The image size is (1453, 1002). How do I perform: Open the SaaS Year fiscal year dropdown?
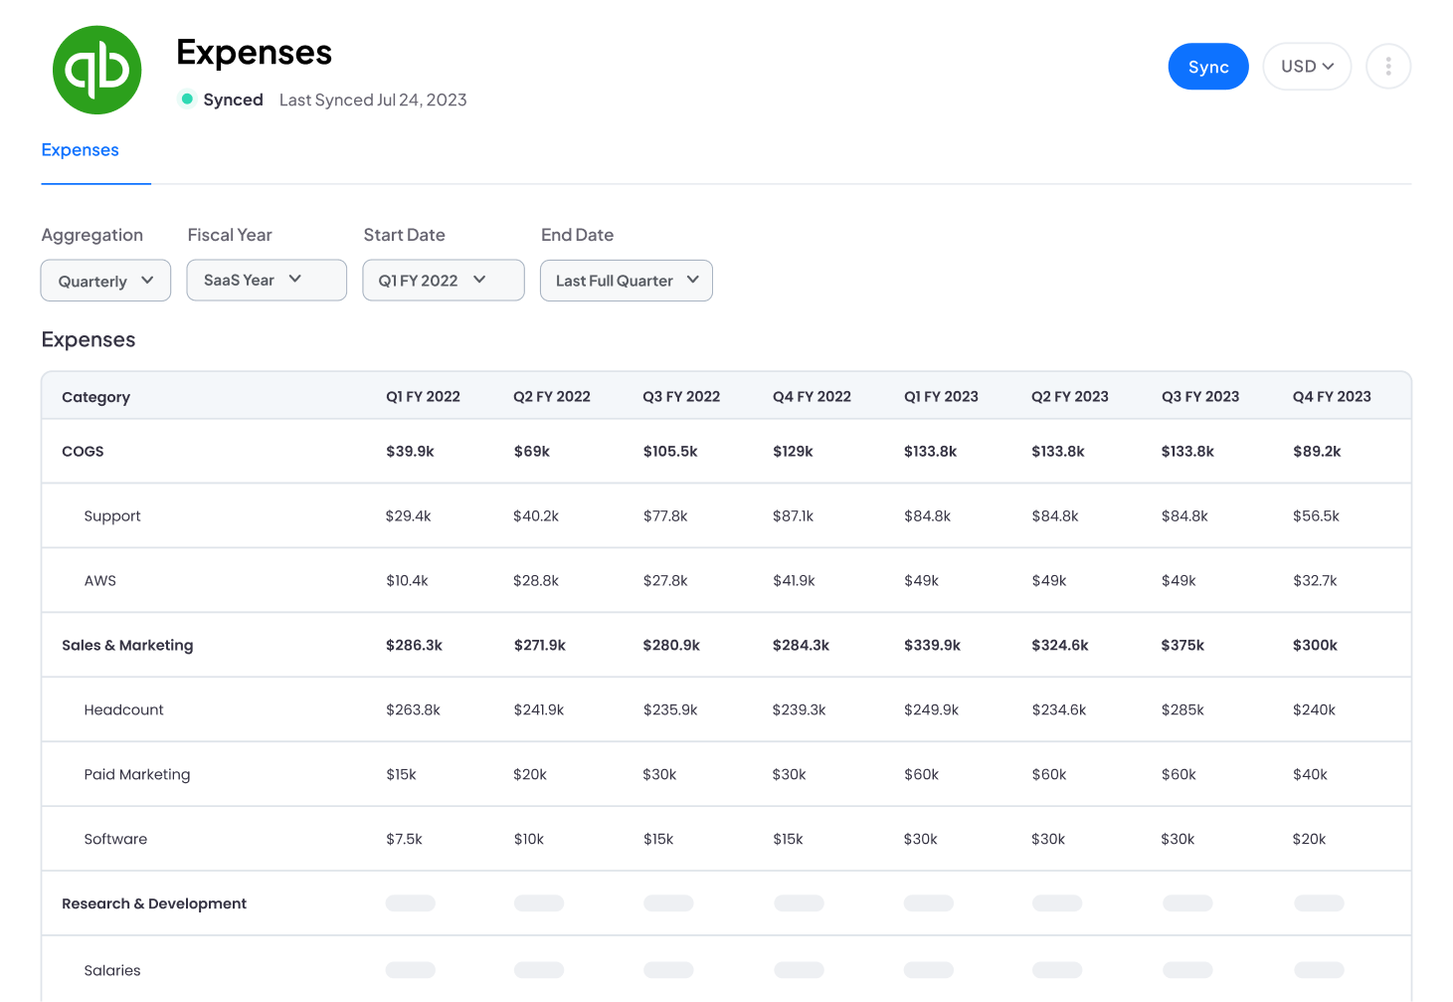(x=267, y=281)
